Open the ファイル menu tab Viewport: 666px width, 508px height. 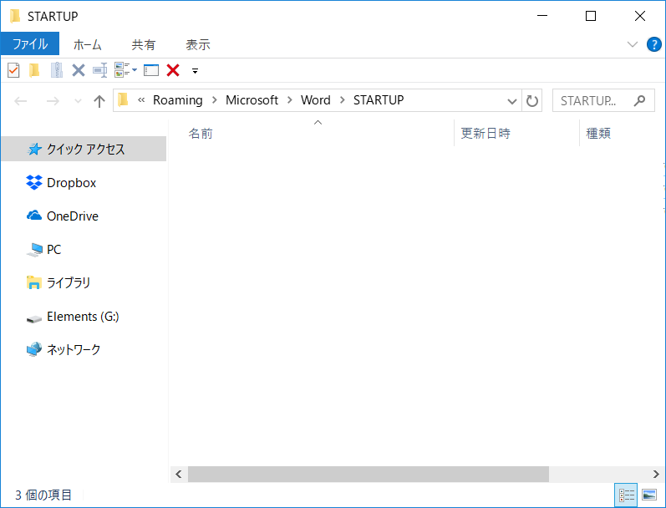[x=29, y=44]
